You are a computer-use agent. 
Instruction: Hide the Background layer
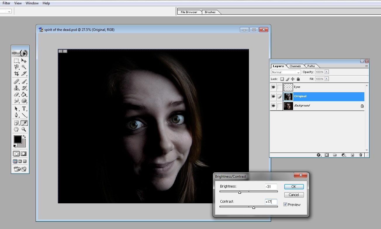click(x=273, y=106)
